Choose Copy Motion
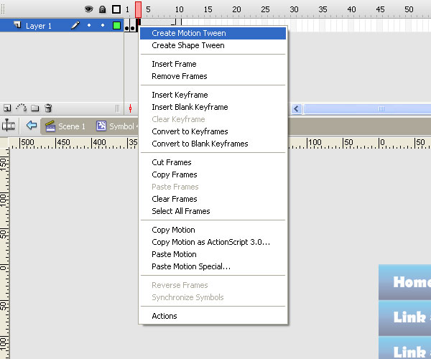431x359 pixels. click(213, 230)
